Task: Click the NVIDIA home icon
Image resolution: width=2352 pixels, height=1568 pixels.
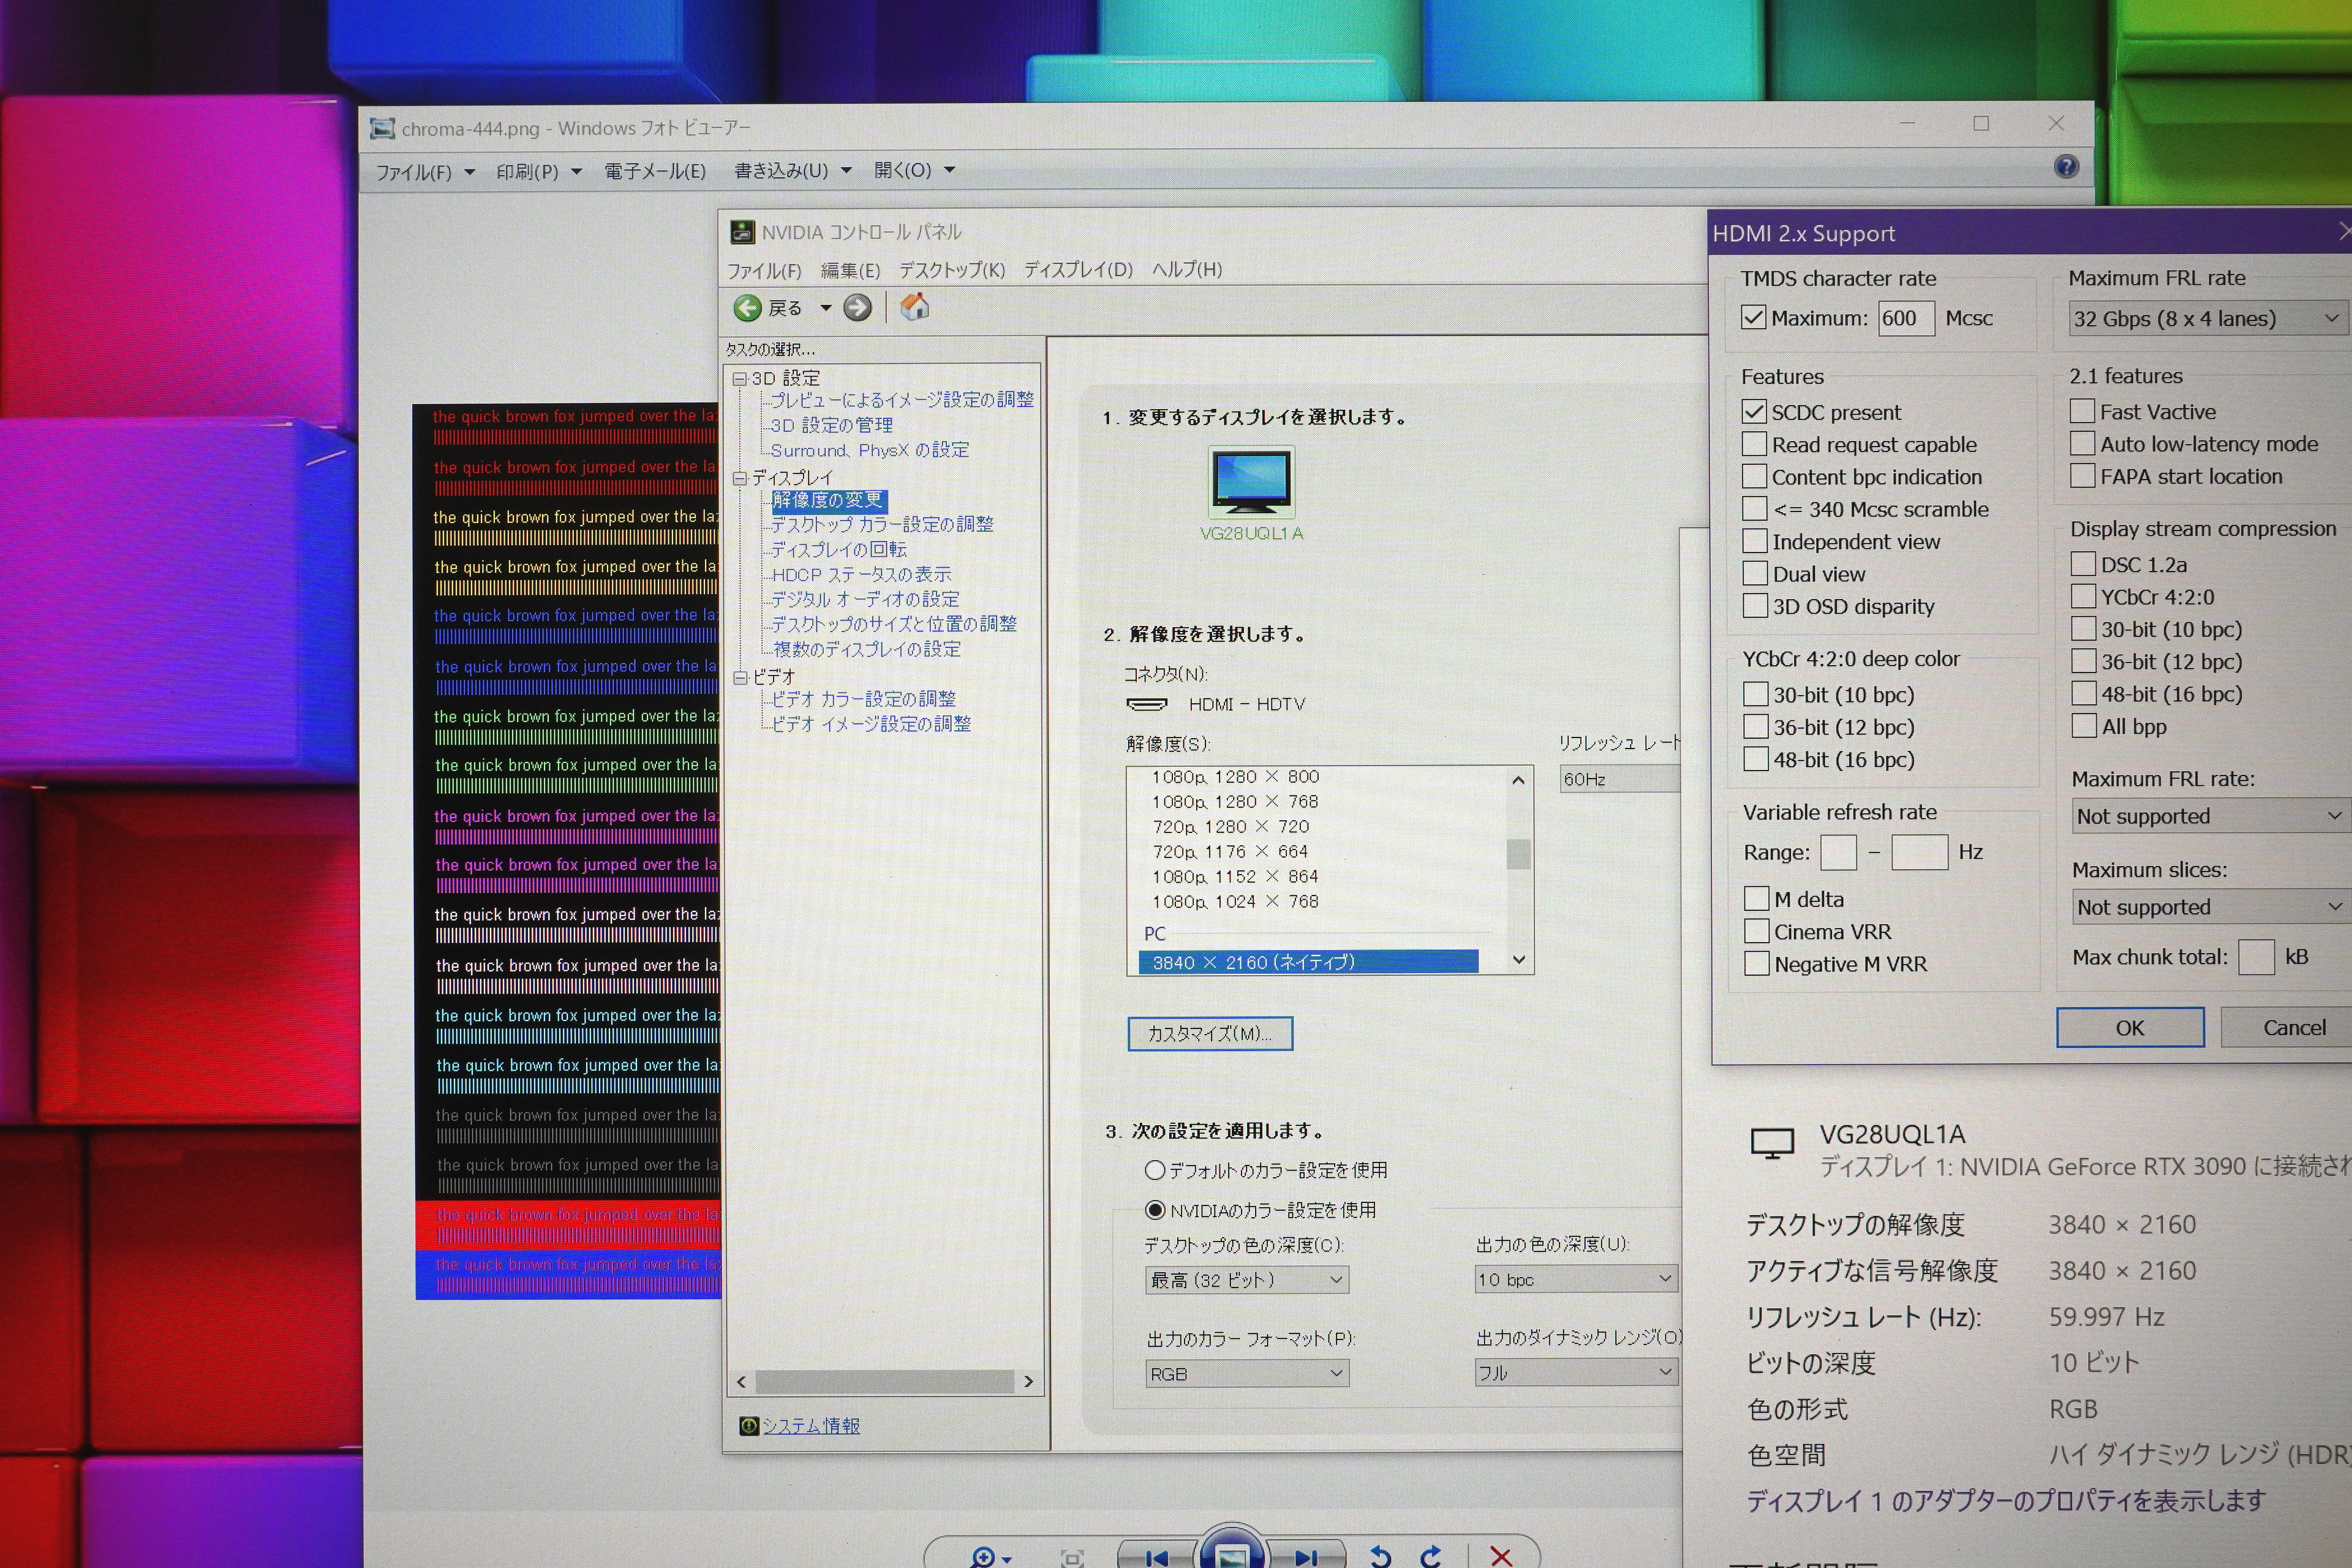Action: tap(914, 307)
